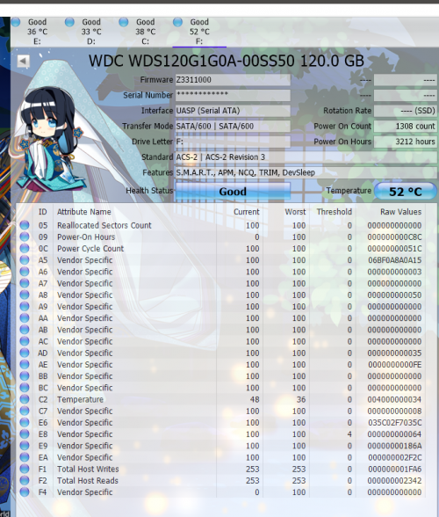Click the status orb for attribute A8

[x=25, y=295]
